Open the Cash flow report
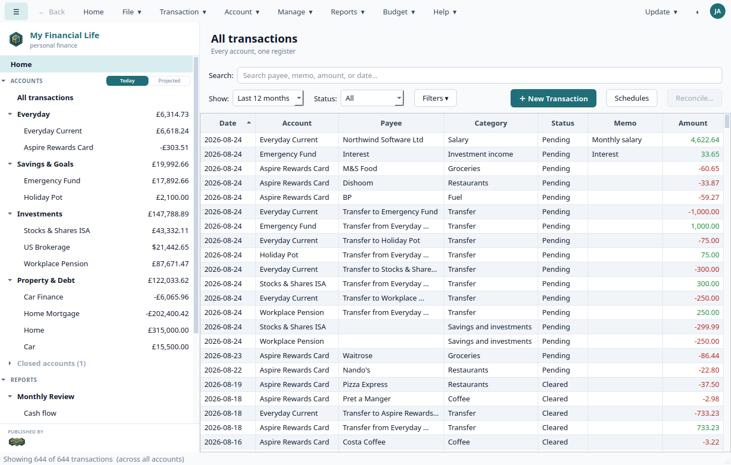The width and height of the screenshot is (731, 465). 96,413
